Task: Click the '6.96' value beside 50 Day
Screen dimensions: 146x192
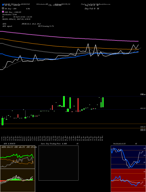Action: pyautogui.click(x=28, y=9)
